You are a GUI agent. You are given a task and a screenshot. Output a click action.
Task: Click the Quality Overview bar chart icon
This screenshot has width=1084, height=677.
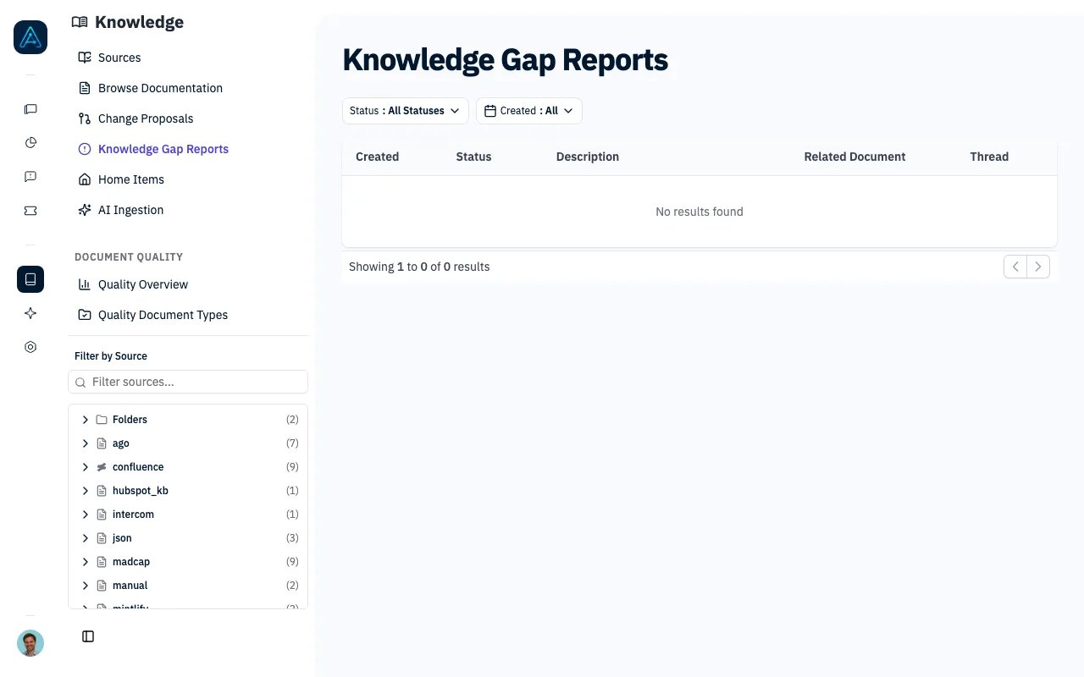85,284
